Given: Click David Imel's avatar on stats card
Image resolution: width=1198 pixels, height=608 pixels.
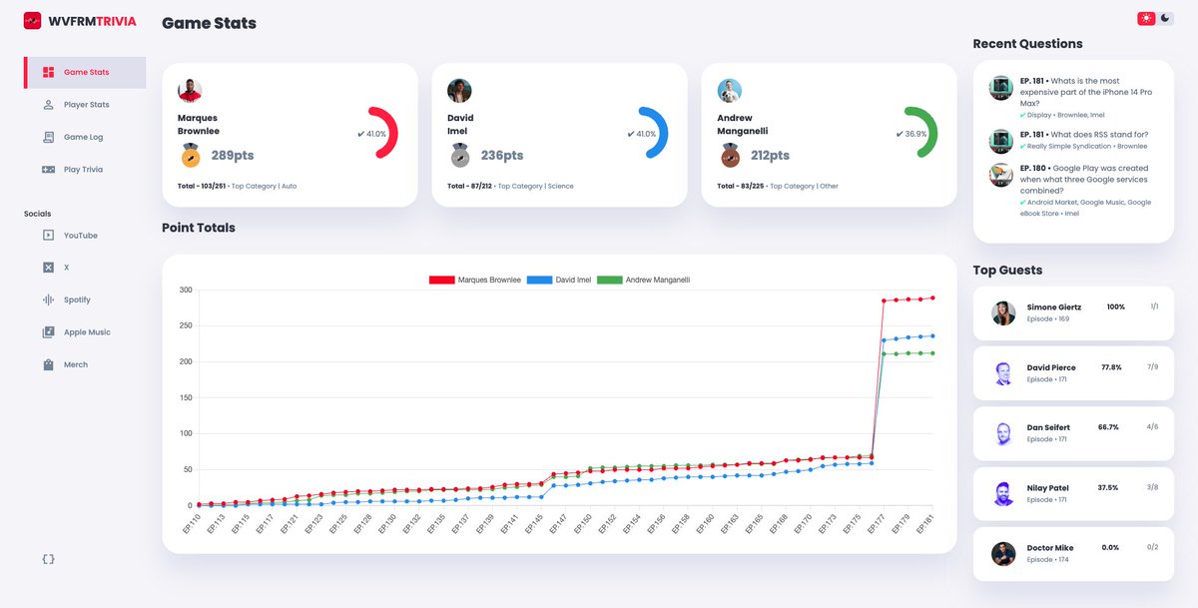Looking at the screenshot, I should tap(459, 91).
